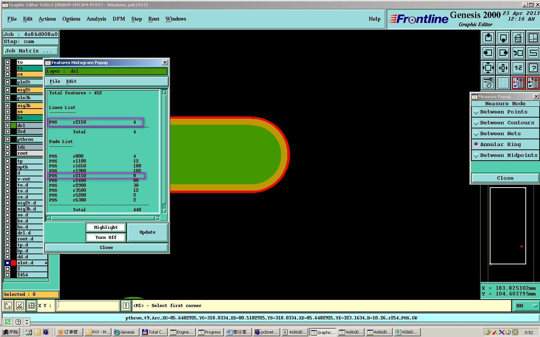Click the Turn Off button
Image resolution: width=540 pixels, height=337 pixels.
click(106, 237)
